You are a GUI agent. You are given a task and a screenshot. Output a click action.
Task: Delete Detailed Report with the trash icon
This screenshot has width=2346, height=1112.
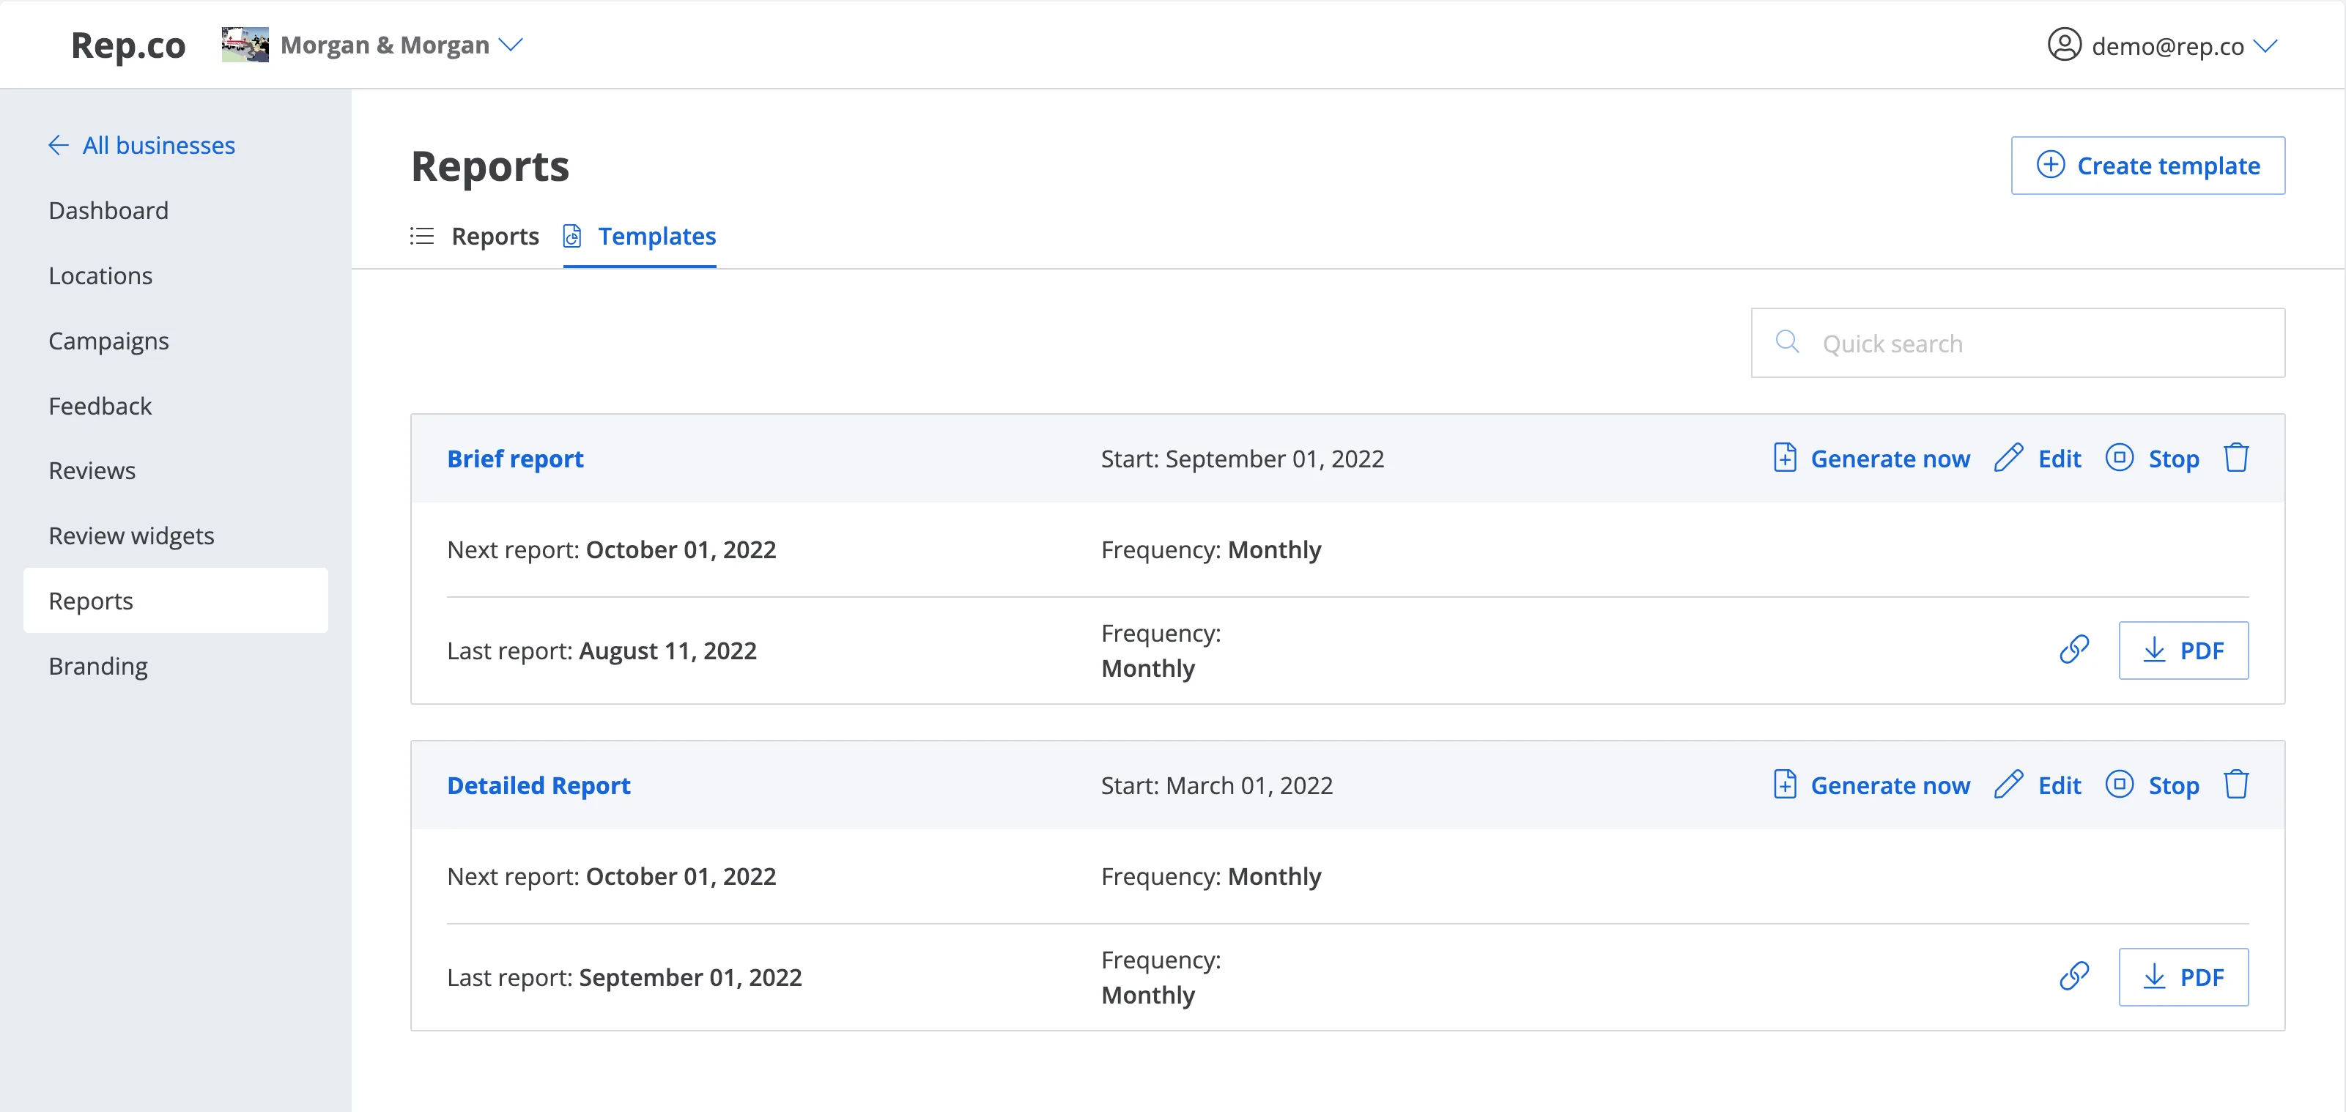point(2236,784)
